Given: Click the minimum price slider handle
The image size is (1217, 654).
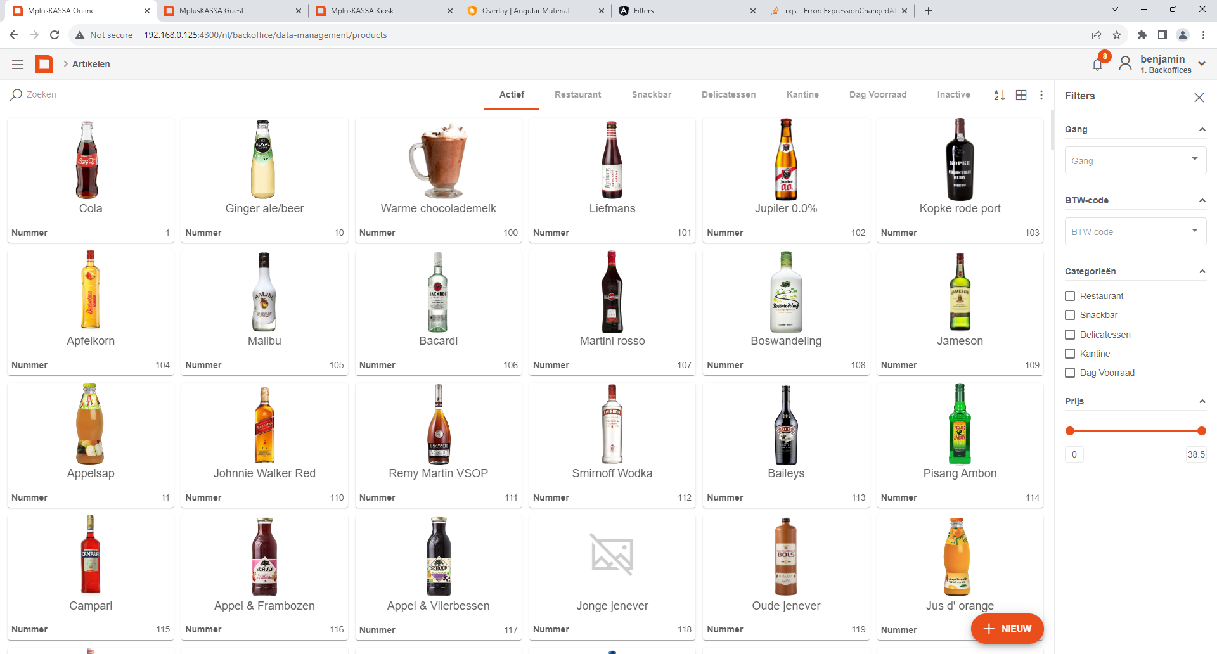Looking at the screenshot, I should click(x=1070, y=431).
